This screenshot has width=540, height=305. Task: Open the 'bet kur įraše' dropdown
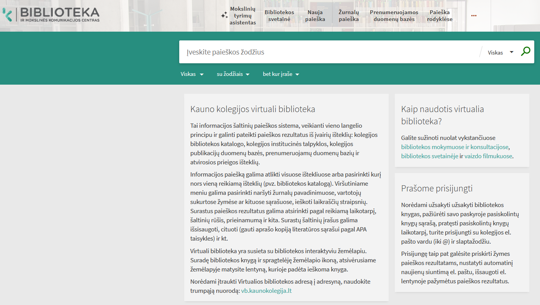281,74
